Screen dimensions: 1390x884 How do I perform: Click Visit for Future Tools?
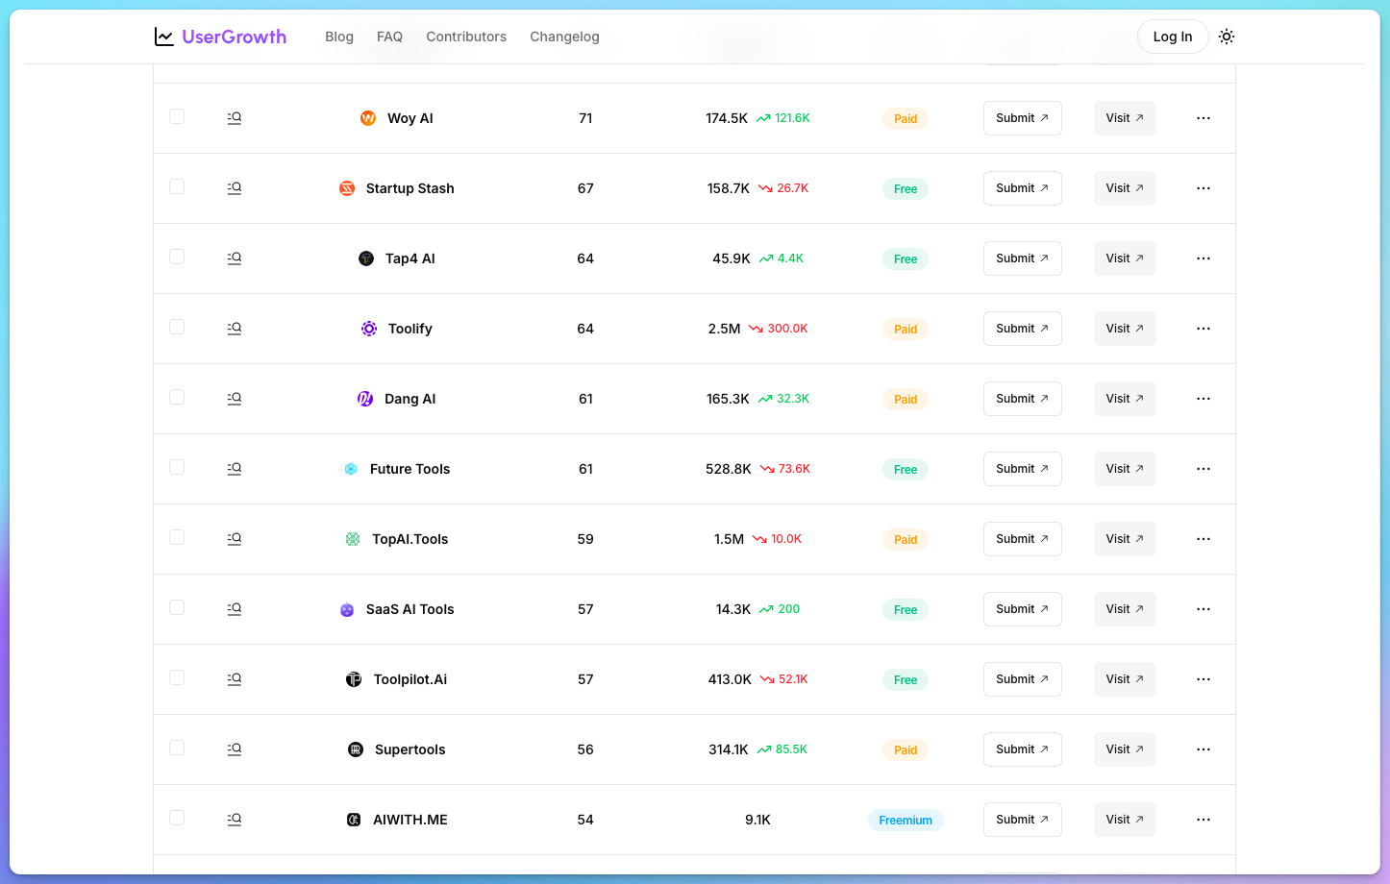(1125, 469)
